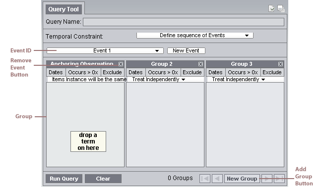Click the New Group button
This screenshot has height=187, width=322.
pyautogui.click(x=242, y=179)
